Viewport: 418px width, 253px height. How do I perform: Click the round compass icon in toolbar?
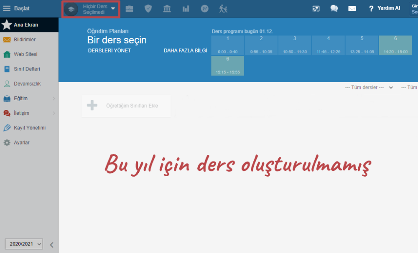204,9
